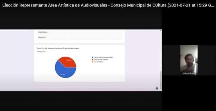The width and height of the screenshot is (216, 111).
Task: Select the blue legend dot for Carlos Alberto
Action: pyautogui.click(x=93, y=57)
